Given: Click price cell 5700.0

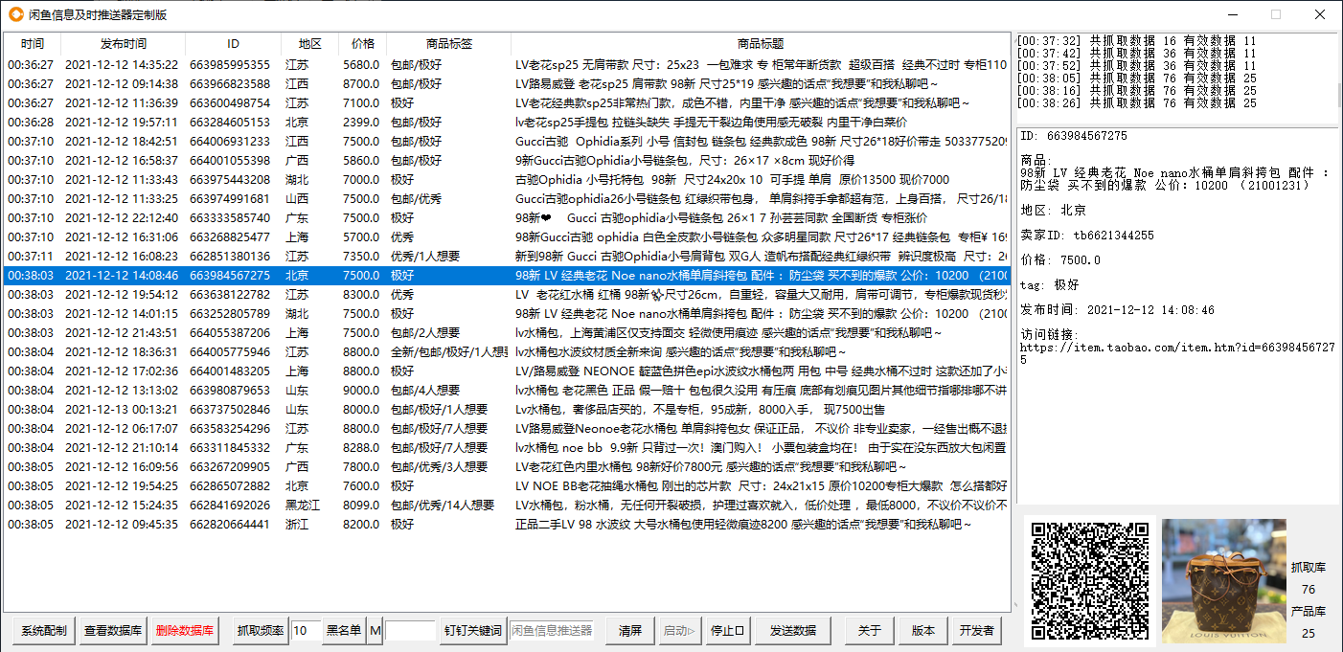Looking at the screenshot, I should pyautogui.click(x=362, y=237).
